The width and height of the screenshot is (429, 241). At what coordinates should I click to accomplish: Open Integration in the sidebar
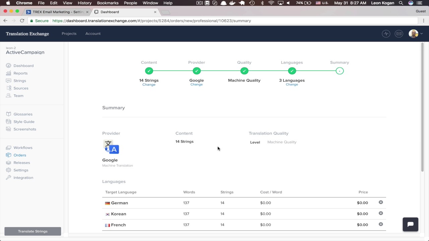point(23,178)
